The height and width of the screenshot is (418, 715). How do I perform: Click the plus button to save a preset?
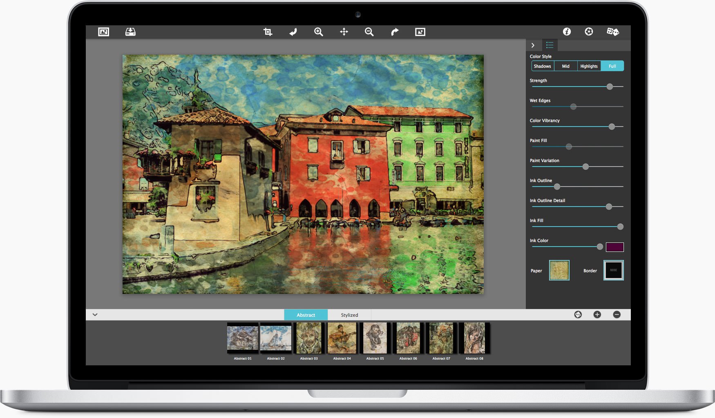[597, 315]
